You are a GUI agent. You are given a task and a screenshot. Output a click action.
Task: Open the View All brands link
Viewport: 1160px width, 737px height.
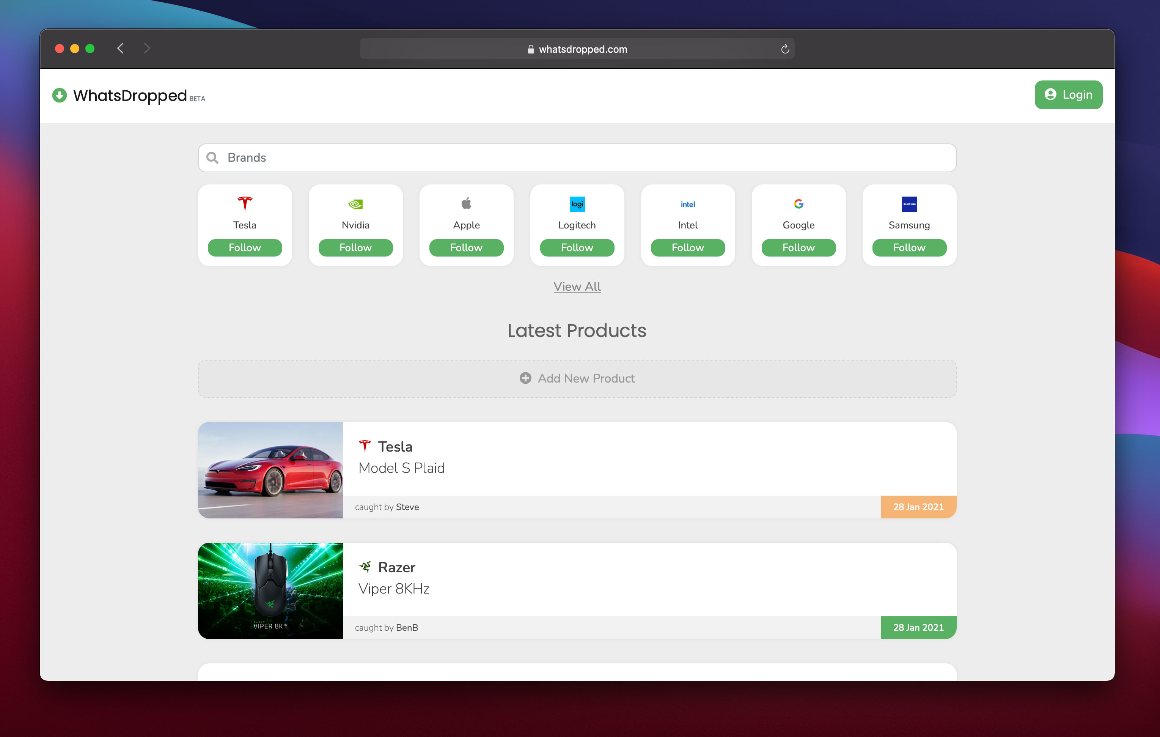[577, 286]
